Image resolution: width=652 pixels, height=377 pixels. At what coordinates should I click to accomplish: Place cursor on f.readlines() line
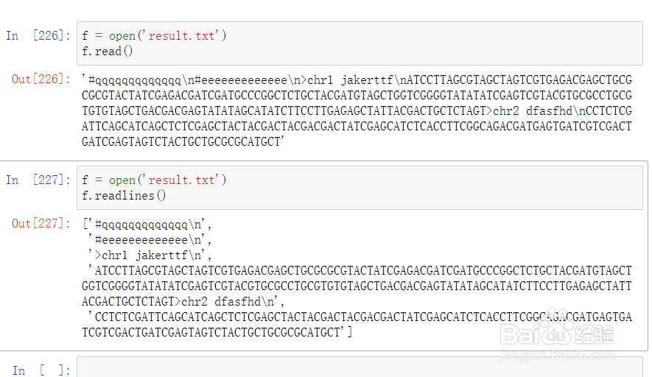(124, 196)
